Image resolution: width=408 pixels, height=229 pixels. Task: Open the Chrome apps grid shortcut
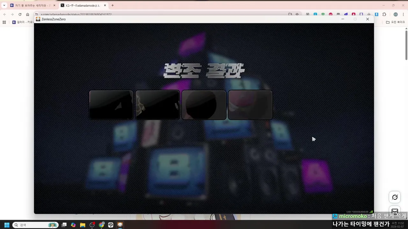pyautogui.click(x=4, y=22)
